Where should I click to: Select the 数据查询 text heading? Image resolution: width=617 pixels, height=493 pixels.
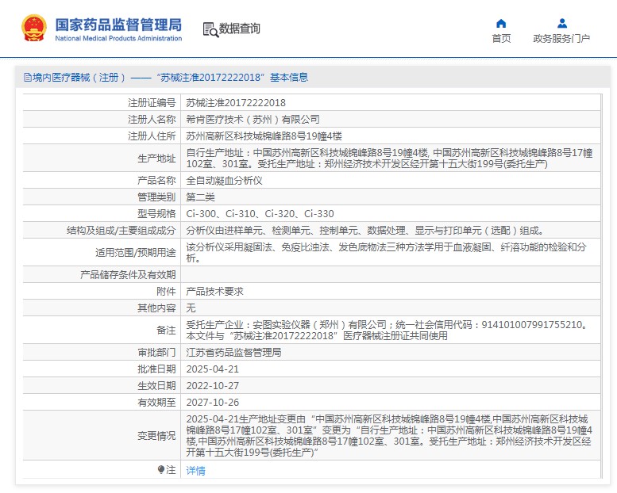click(240, 29)
